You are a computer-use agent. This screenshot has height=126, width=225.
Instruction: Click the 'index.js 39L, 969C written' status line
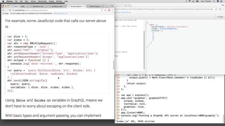coord(135,121)
